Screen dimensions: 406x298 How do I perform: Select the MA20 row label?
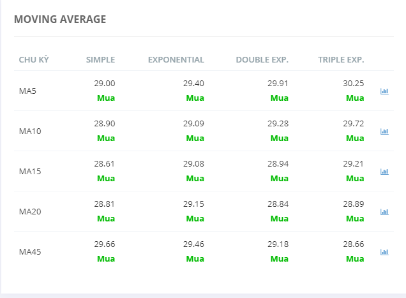[30, 212]
